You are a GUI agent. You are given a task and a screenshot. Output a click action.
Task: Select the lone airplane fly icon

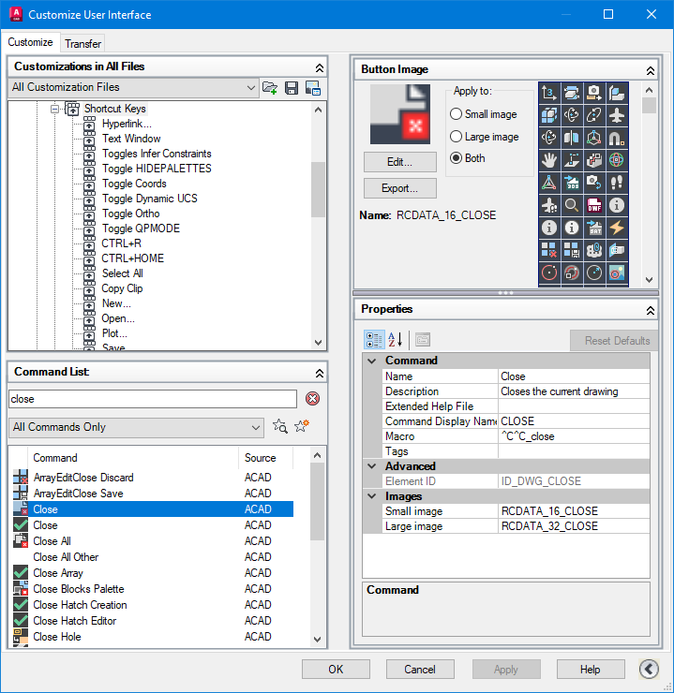coord(617,115)
